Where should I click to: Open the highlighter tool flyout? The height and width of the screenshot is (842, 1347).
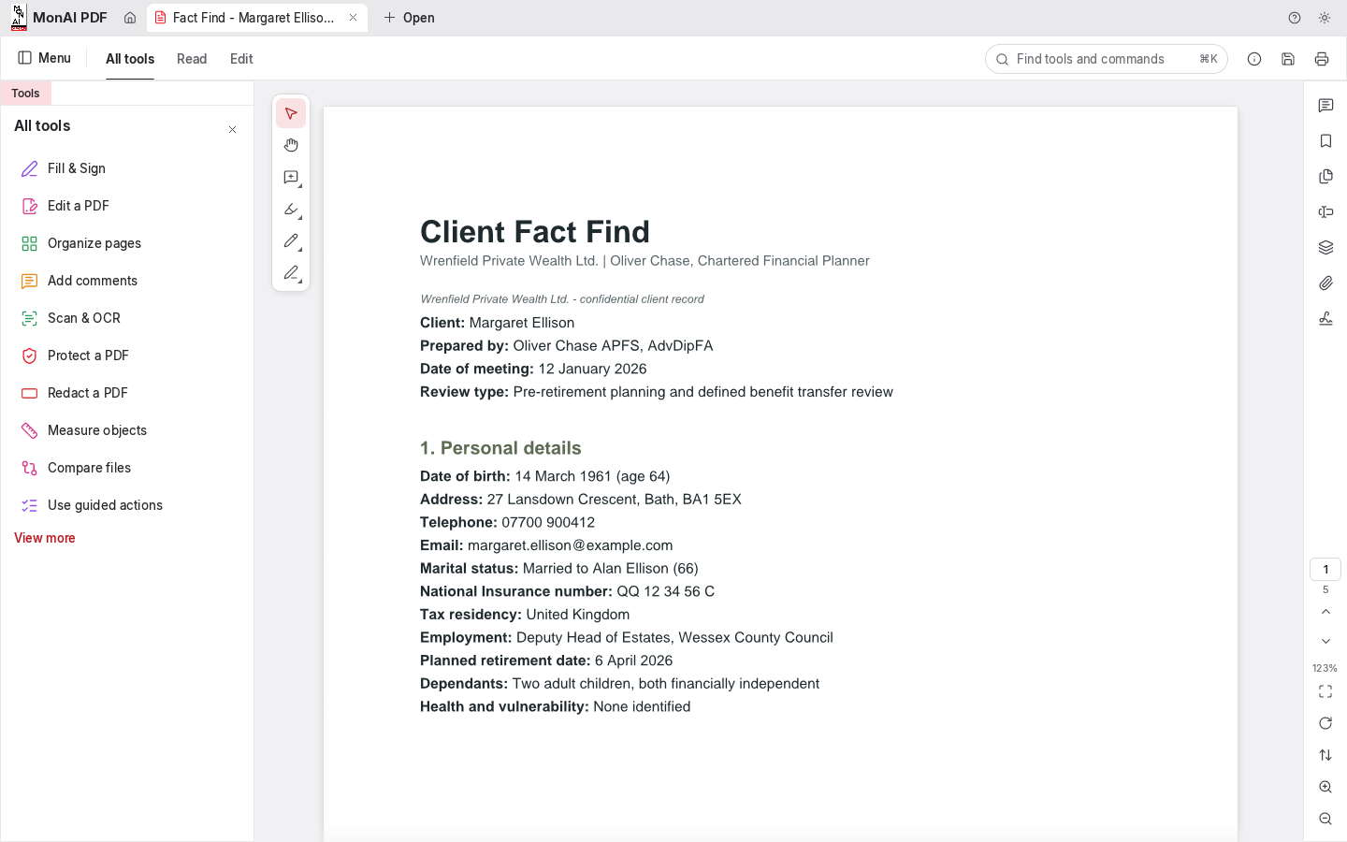click(x=291, y=210)
